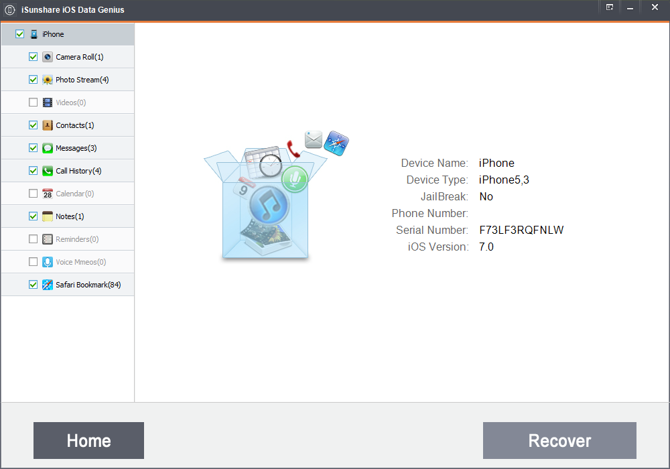670x469 pixels.
Task: Click the Camera Roll lens icon
Action: tap(48, 57)
